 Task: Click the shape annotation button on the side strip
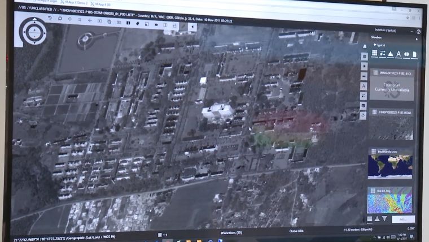pos(364,96)
